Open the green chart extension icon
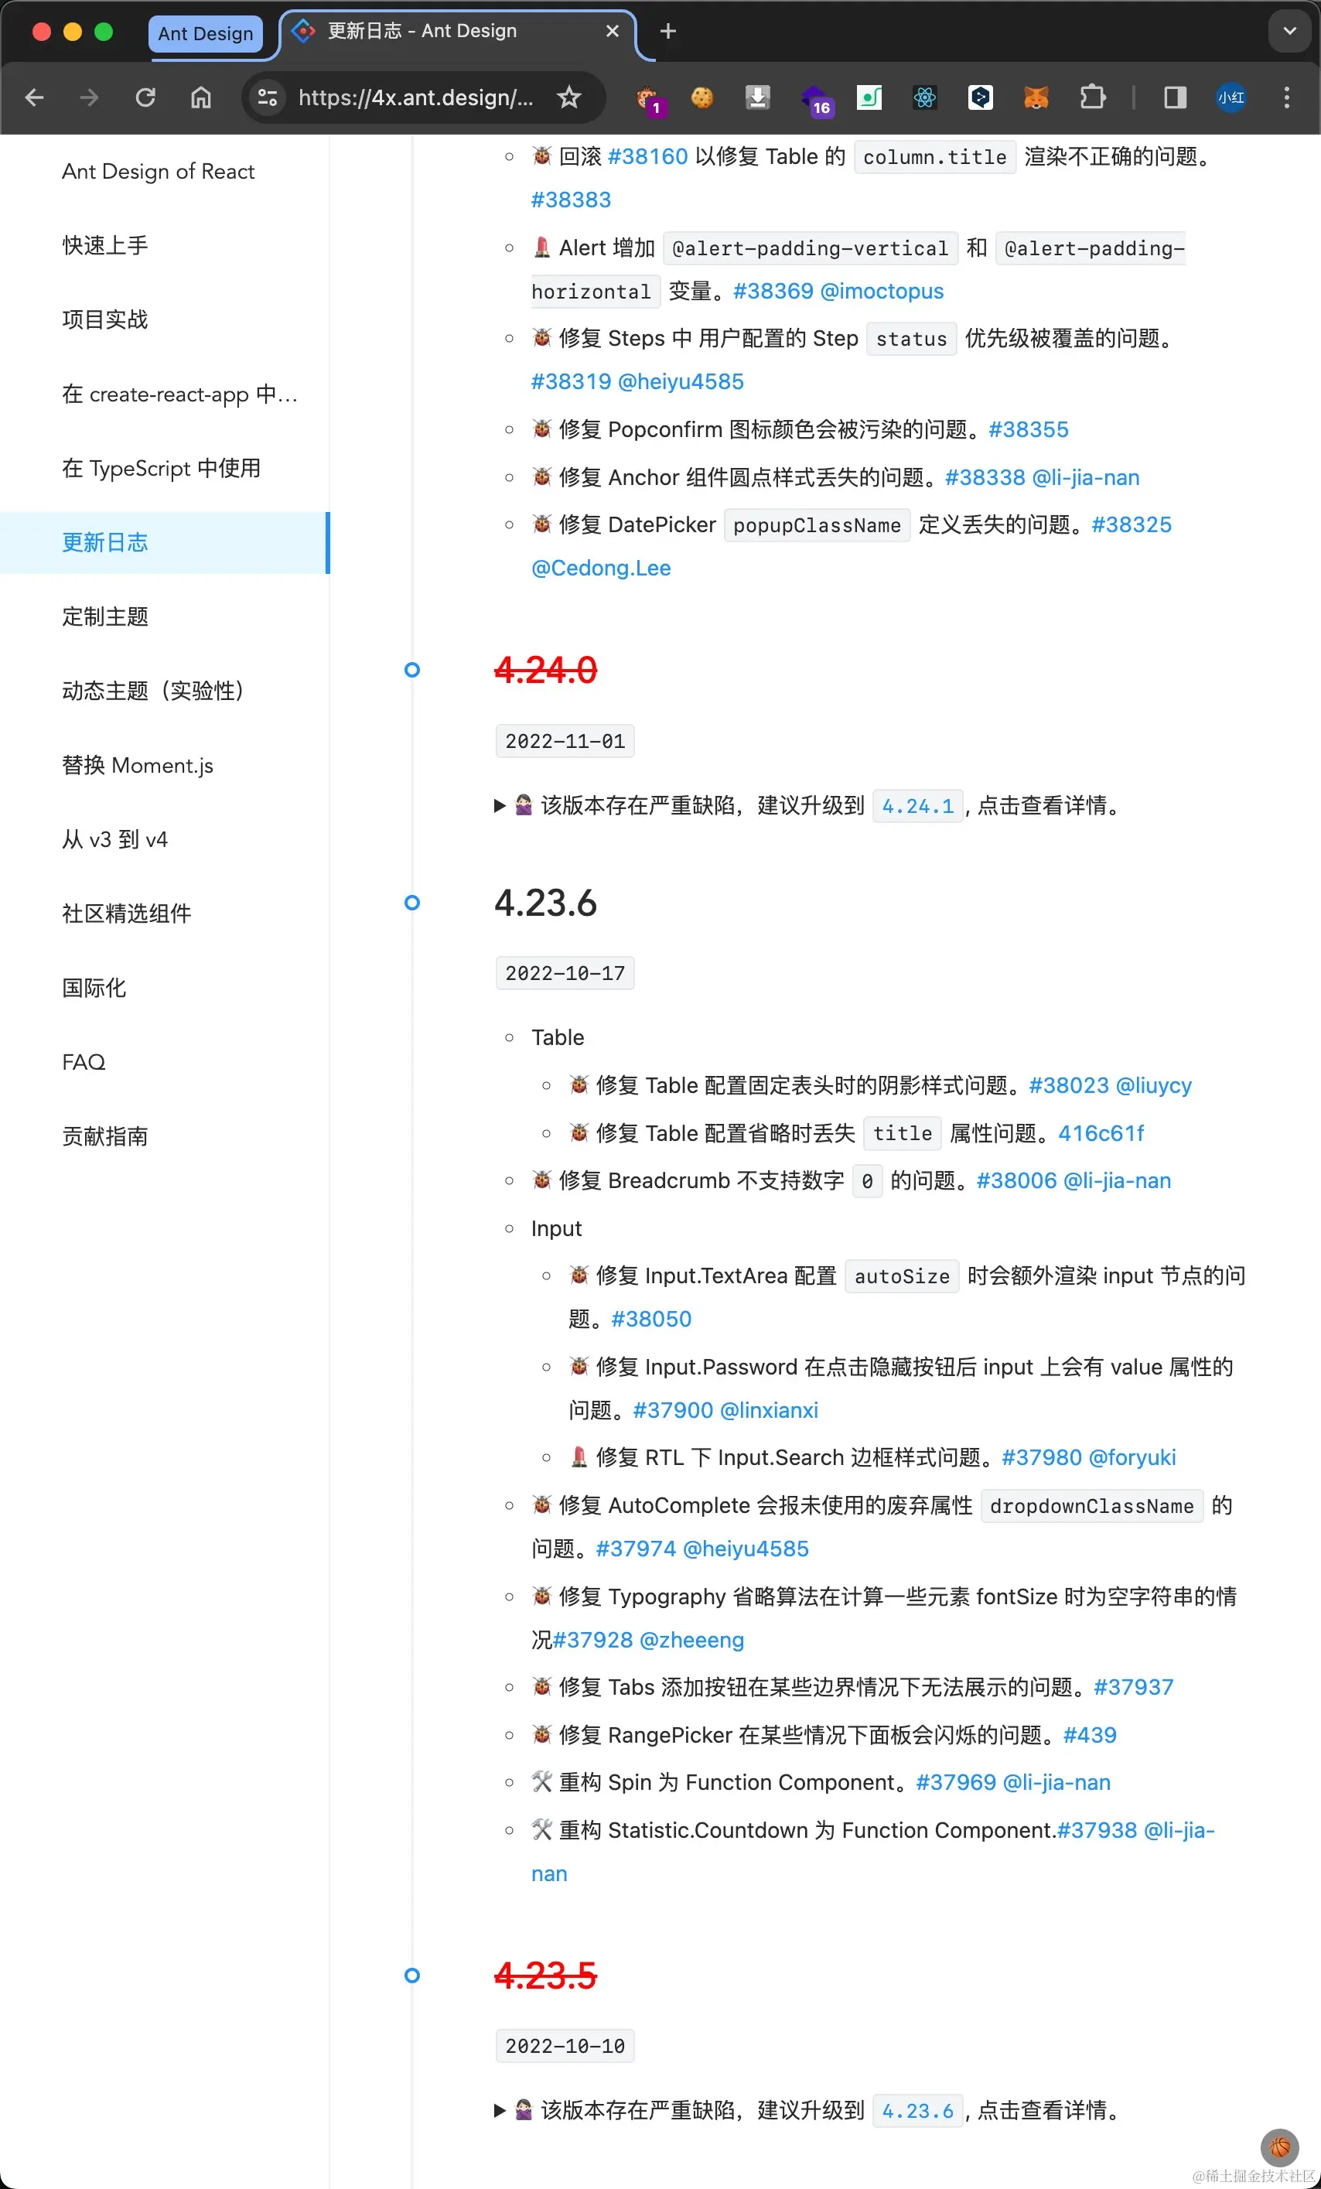Image resolution: width=1321 pixels, height=2189 pixels. (869, 97)
